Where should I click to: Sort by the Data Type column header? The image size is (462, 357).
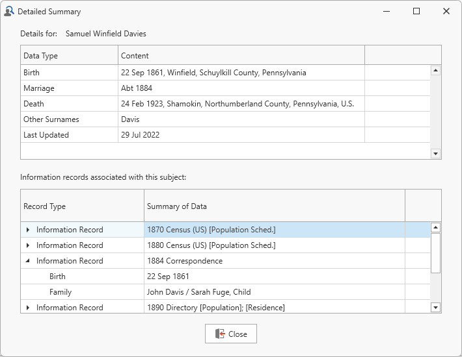pyautogui.click(x=69, y=56)
